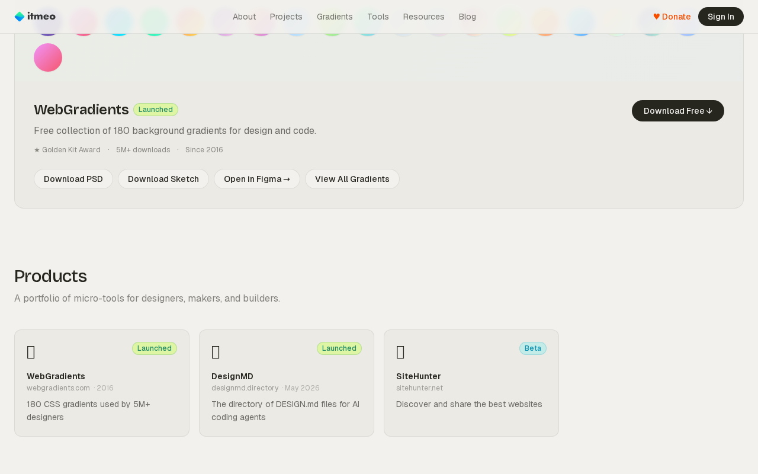Select the pink gradient circle swatch
Viewport: 758px width, 474px height.
(48, 57)
